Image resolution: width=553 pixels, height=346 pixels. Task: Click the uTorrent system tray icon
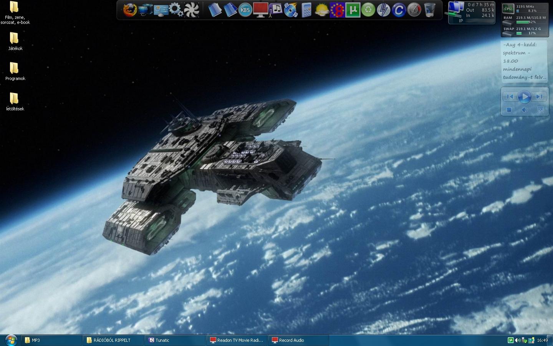coord(510,340)
